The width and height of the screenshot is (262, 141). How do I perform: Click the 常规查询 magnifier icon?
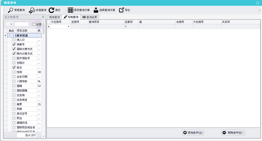[x=10, y=10]
